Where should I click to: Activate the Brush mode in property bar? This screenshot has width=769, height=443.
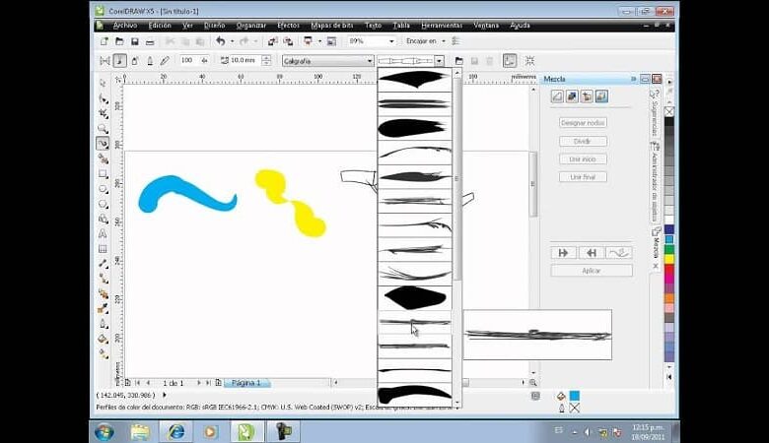(119, 61)
